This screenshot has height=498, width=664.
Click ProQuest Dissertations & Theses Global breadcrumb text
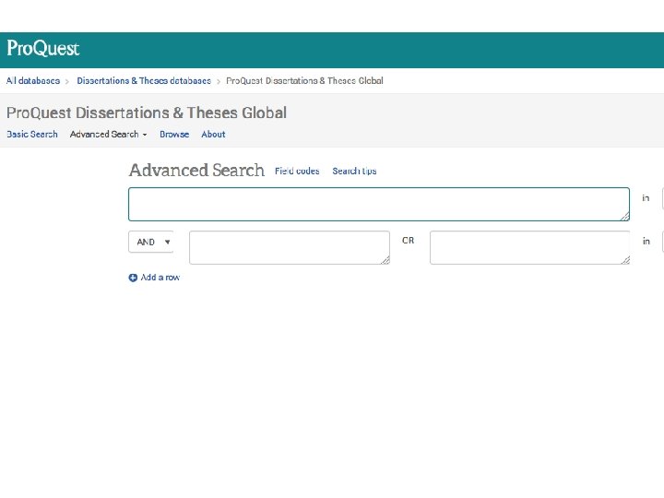tap(304, 81)
